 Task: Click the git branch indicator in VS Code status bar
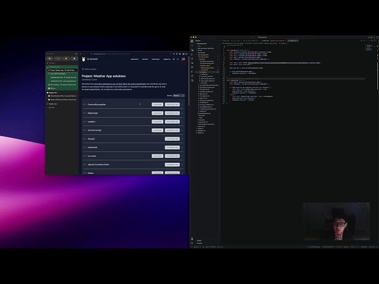[x=197, y=247]
